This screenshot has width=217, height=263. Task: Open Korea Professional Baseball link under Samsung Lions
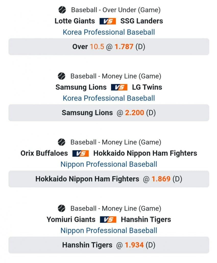[x=109, y=98]
